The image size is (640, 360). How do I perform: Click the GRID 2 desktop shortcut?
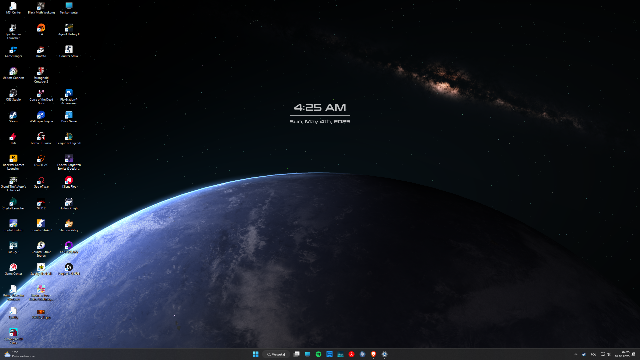point(41,204)
